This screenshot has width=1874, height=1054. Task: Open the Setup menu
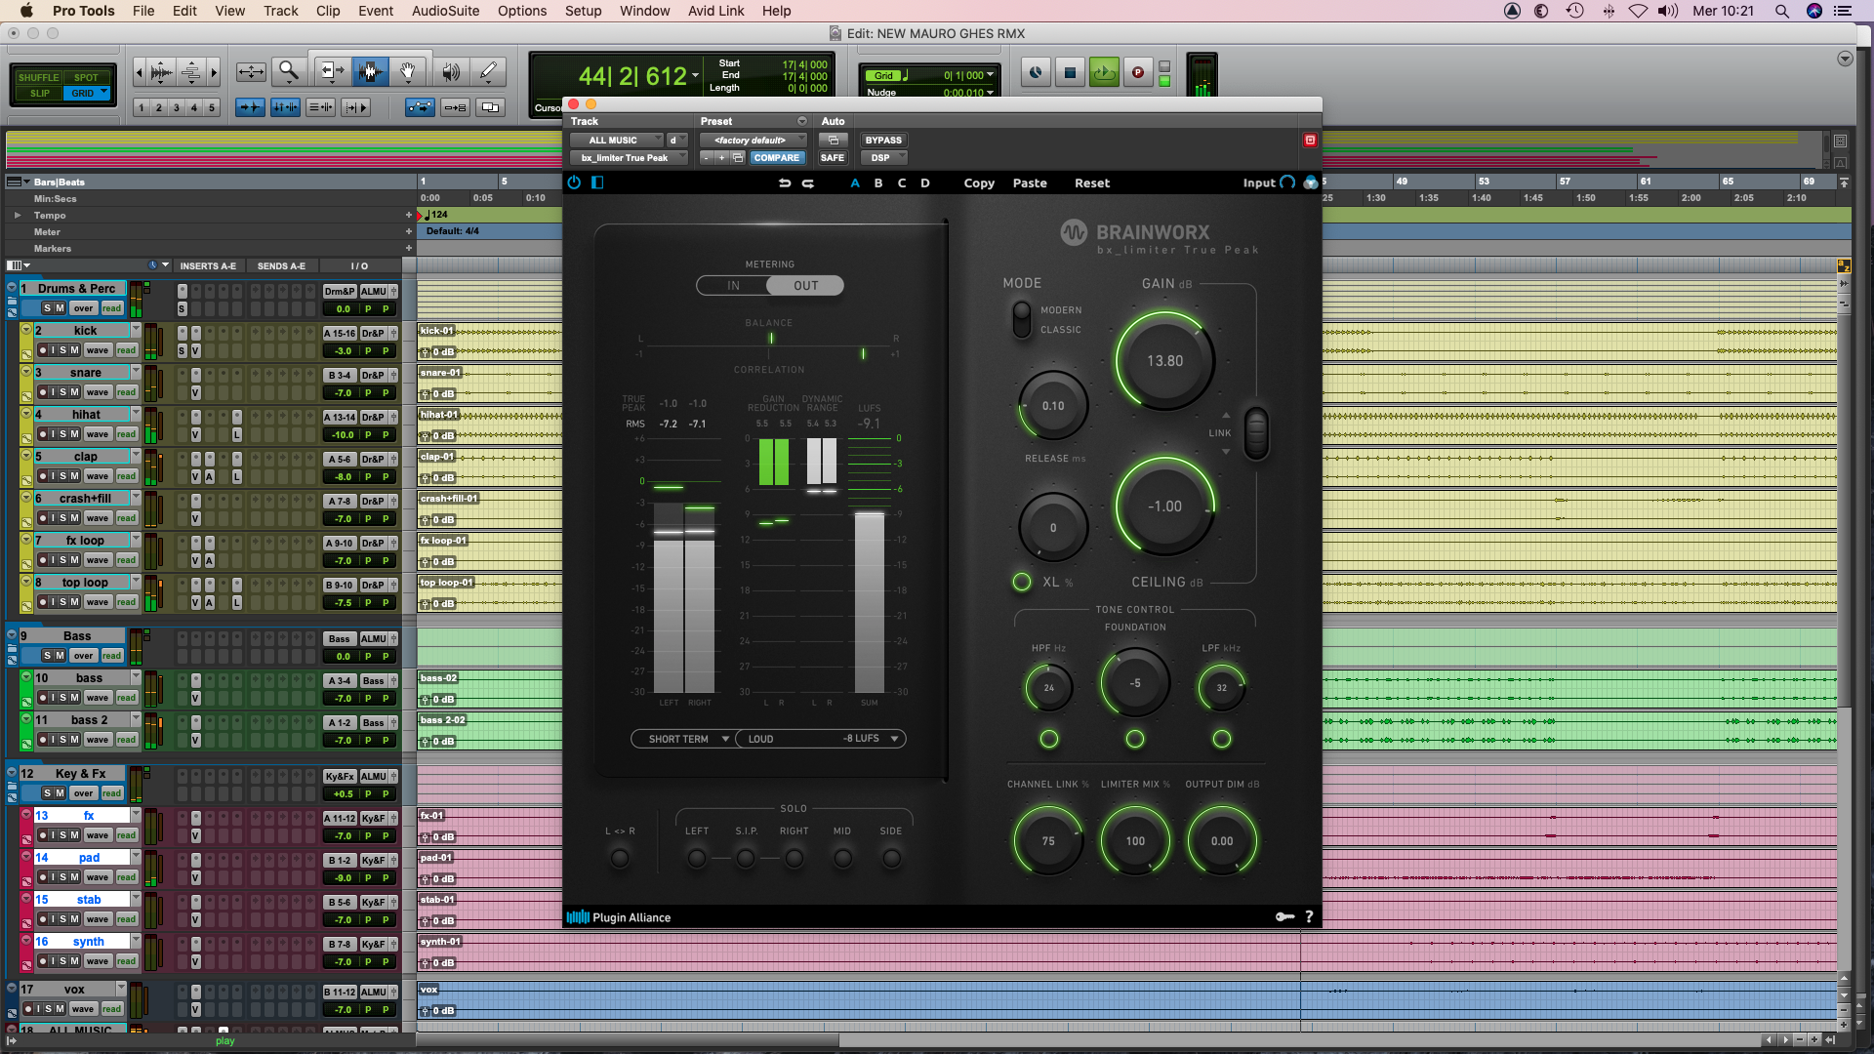[x=583, y=11]
